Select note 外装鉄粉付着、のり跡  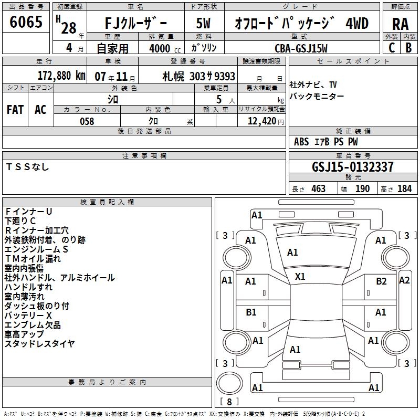click(x=45, y=240)
